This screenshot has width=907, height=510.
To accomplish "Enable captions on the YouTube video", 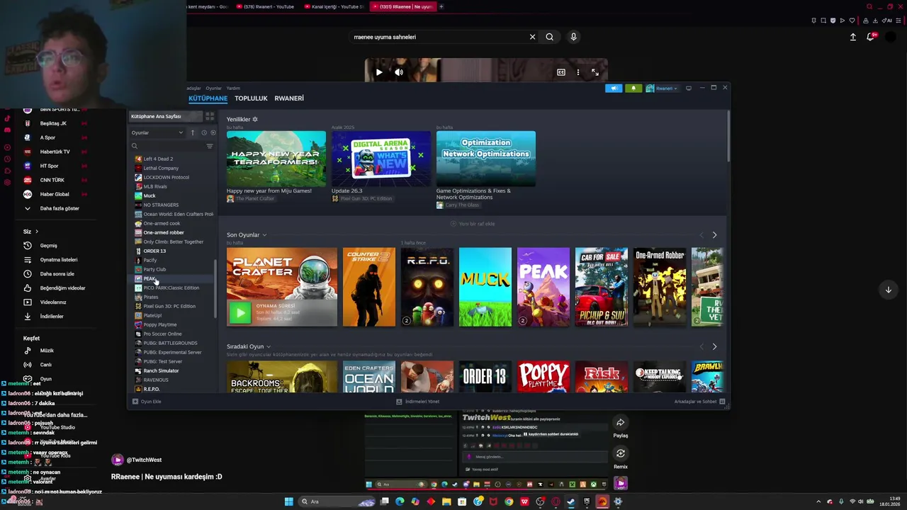I will (x=561, y=72).
